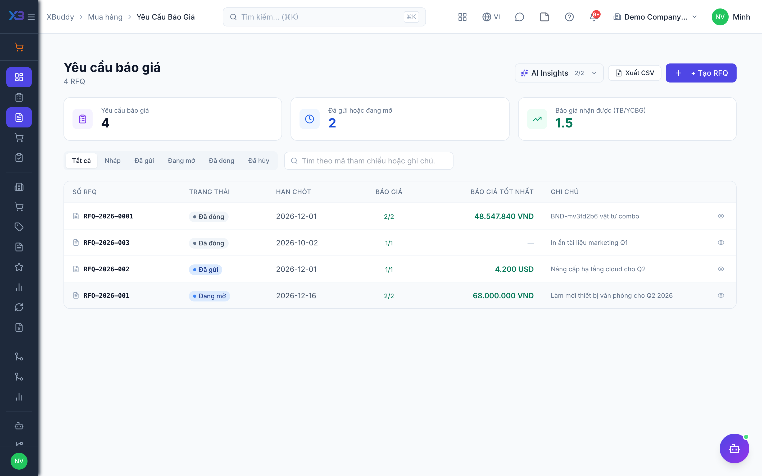
Task: Switch to the Nháp tab
Action: (x=112, y=161)
